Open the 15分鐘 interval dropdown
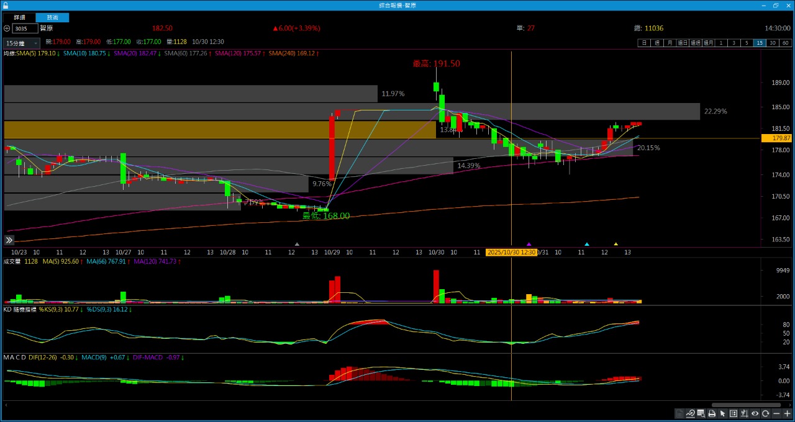The height and width of the screenshot is (422, 795). (21, 43)
